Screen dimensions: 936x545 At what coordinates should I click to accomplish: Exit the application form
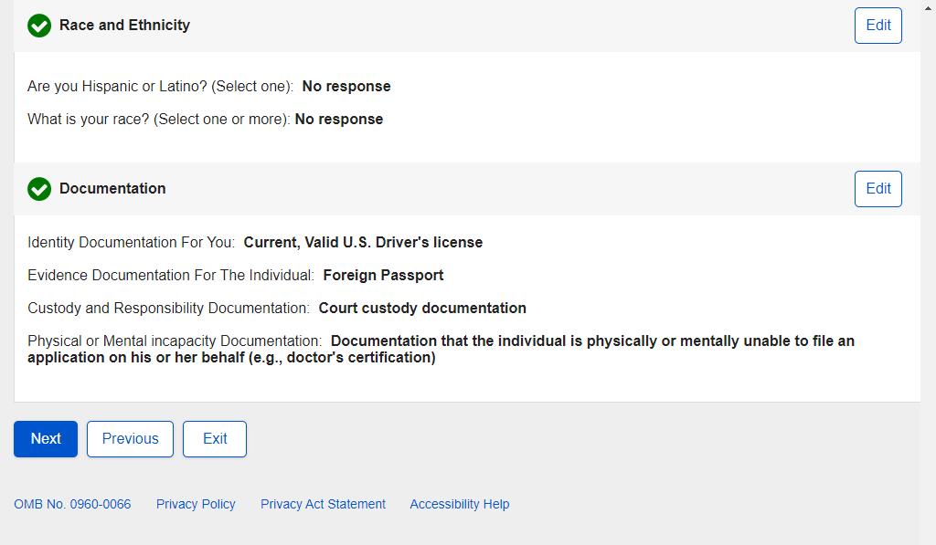(215, 439)
